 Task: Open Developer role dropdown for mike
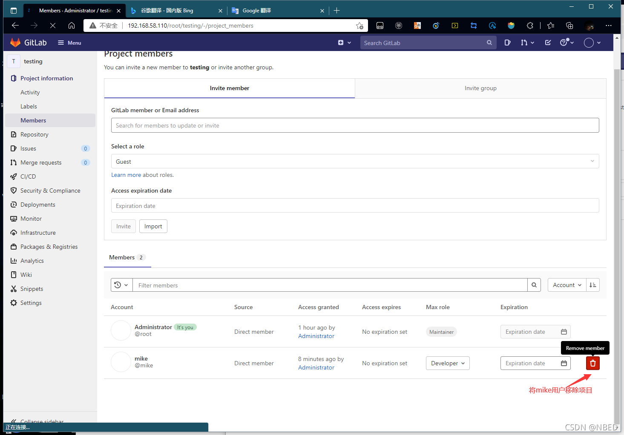click(448, 363)
